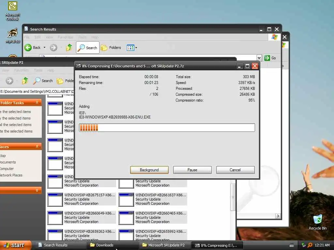This screenshot has height=250, width=334.
Task: Open the Documents link in Other Places
Action: tap(8, 162)
